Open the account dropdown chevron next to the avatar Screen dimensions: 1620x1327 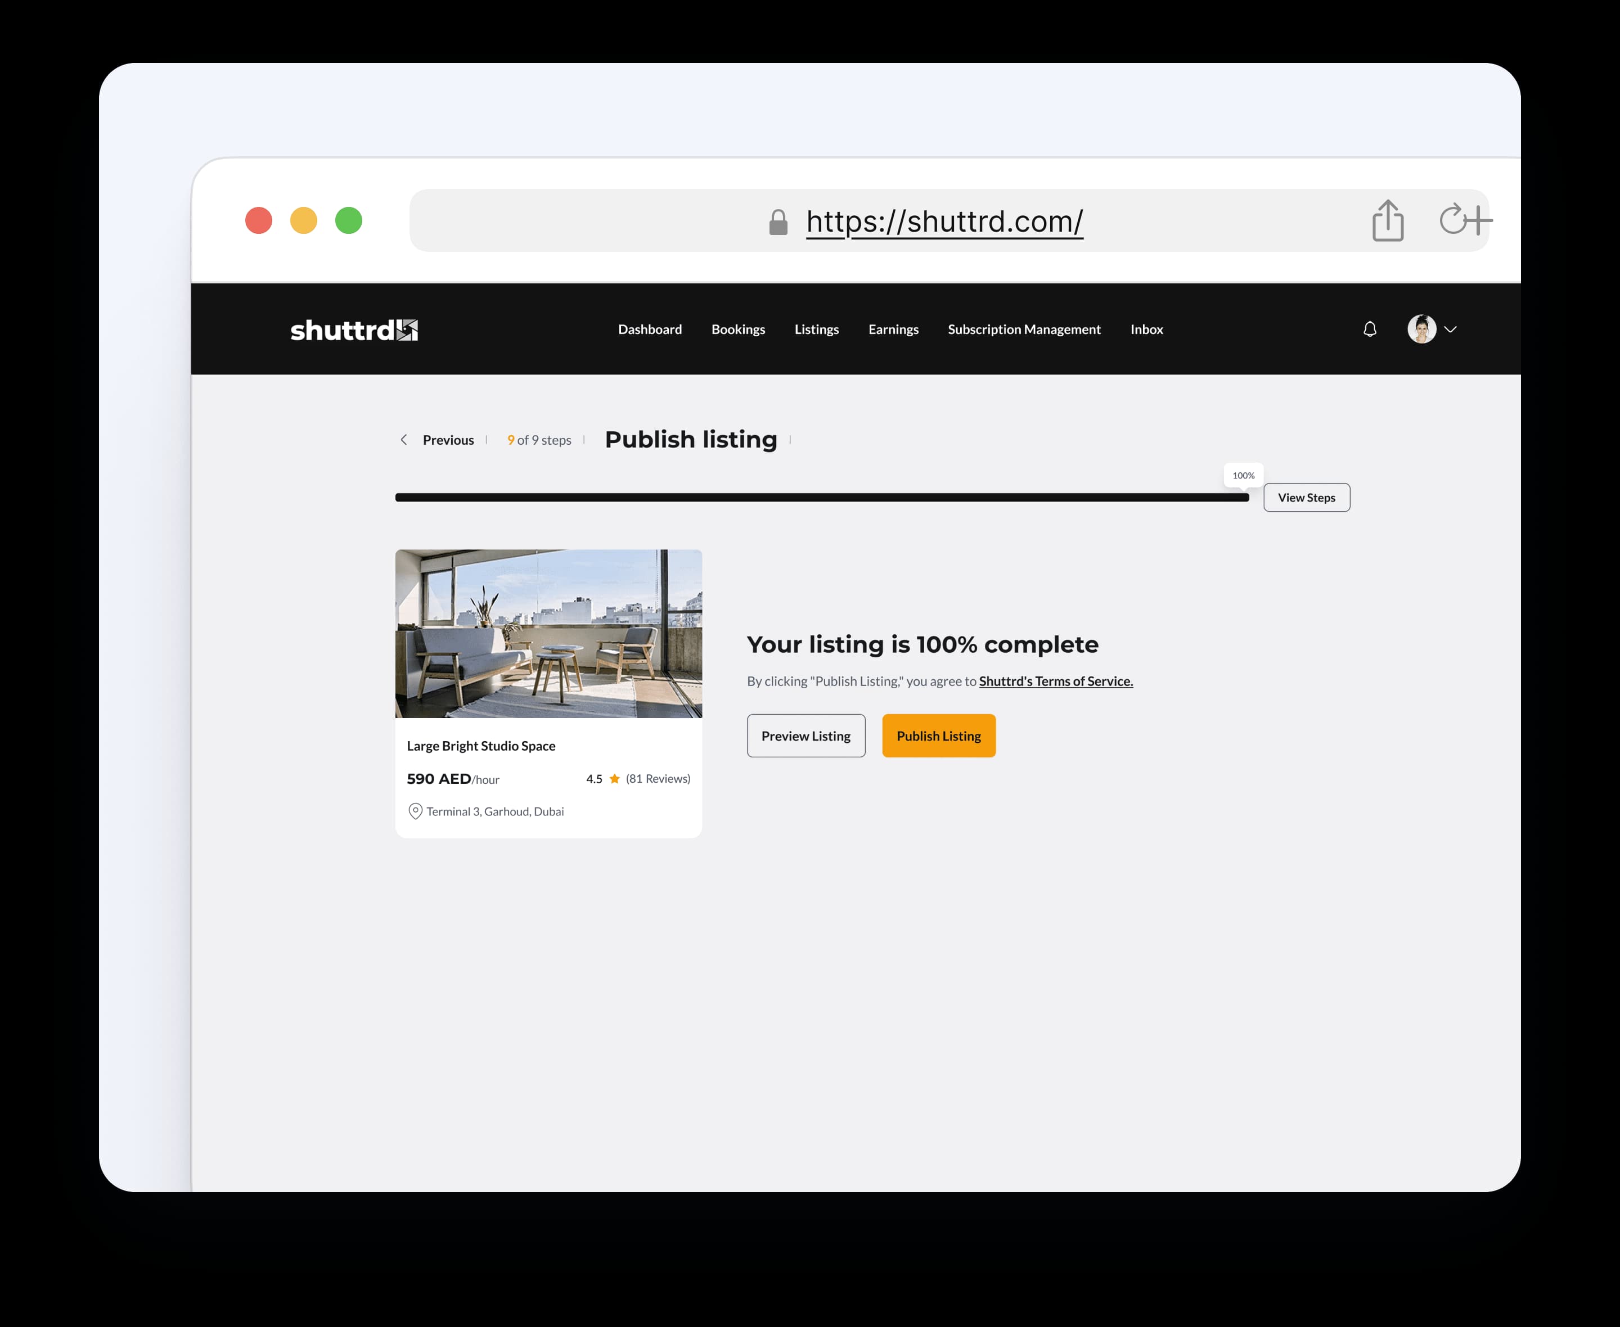pos(1451,329)
